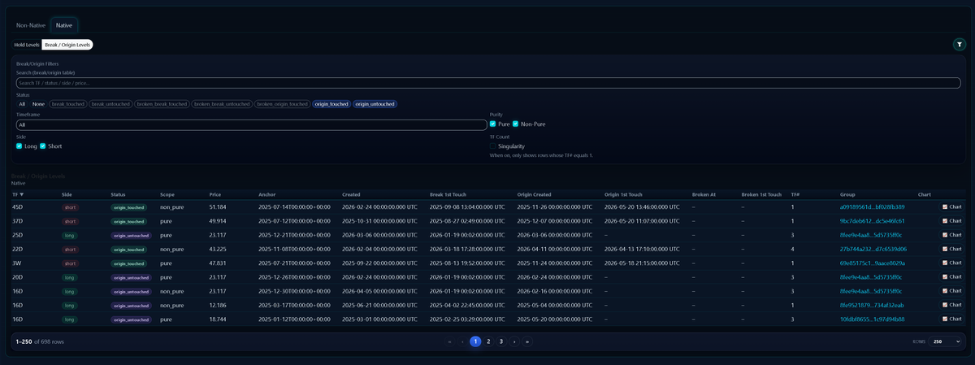Go to page 2
This screenshot has width=975, height=365.
coord(488,342)
